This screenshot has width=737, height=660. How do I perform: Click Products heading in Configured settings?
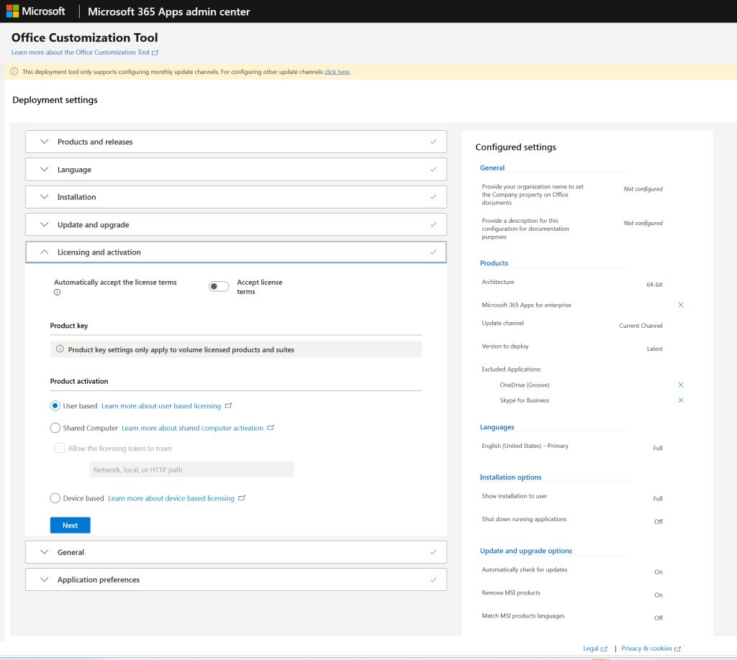click(494, 263)
